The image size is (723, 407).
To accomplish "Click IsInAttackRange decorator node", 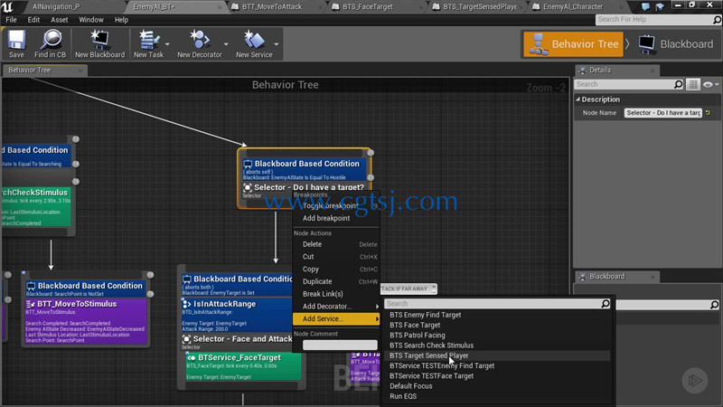I will pyautogui.click(x=237, y=315).
